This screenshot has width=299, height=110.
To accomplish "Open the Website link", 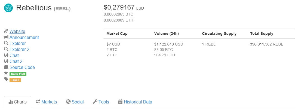I will click(17, 32).
